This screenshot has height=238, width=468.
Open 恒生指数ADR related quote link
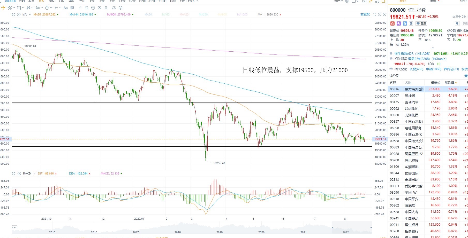[412, 54]
